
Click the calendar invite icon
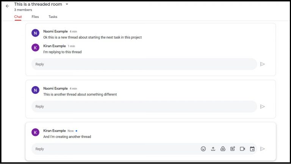tap(252, 149)
